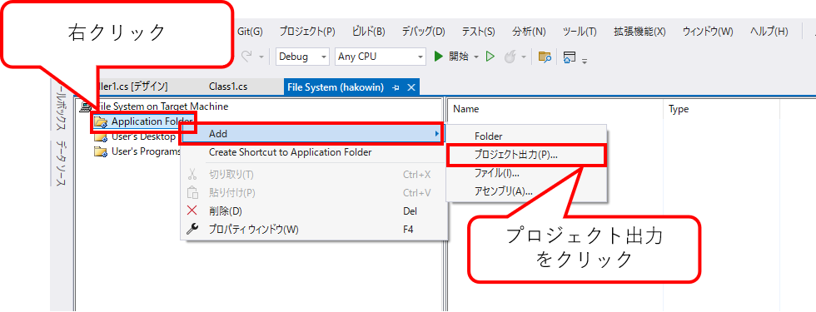
Task: Click the Find in Files folder icon
Action: (x=545, y=57)
